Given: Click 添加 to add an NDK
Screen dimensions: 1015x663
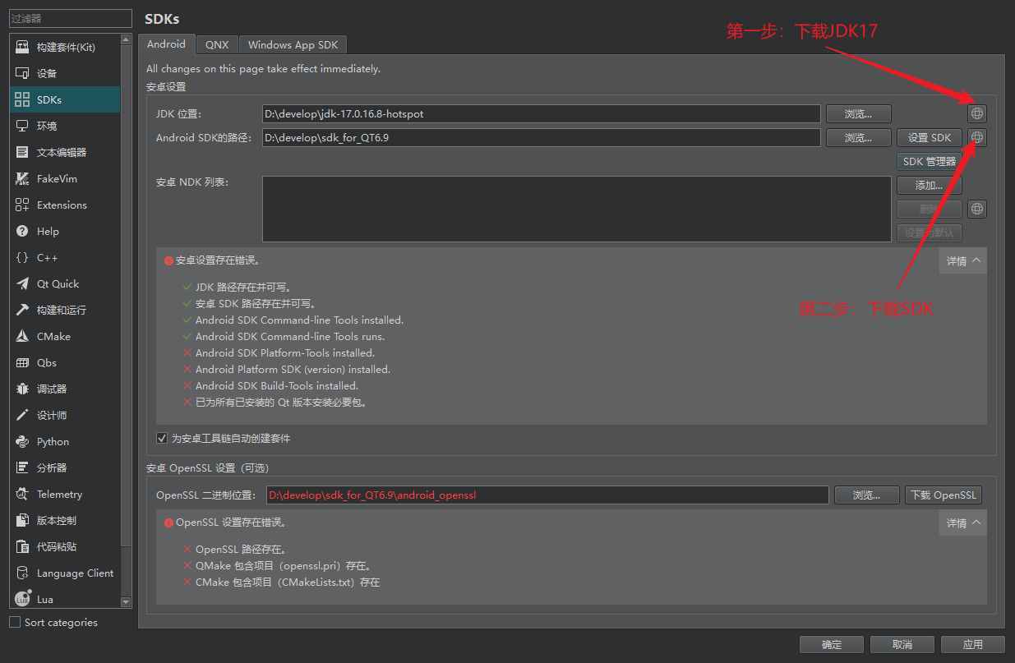Looking at the screenshot, I should point(930,185).
